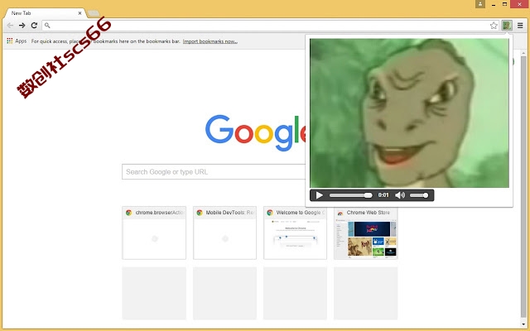Open the Chrome hamburger menu
This screenshot has height=331, width=530.
coord(520,26)
